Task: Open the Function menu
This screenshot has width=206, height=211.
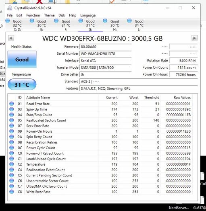Action: (33, 15)
